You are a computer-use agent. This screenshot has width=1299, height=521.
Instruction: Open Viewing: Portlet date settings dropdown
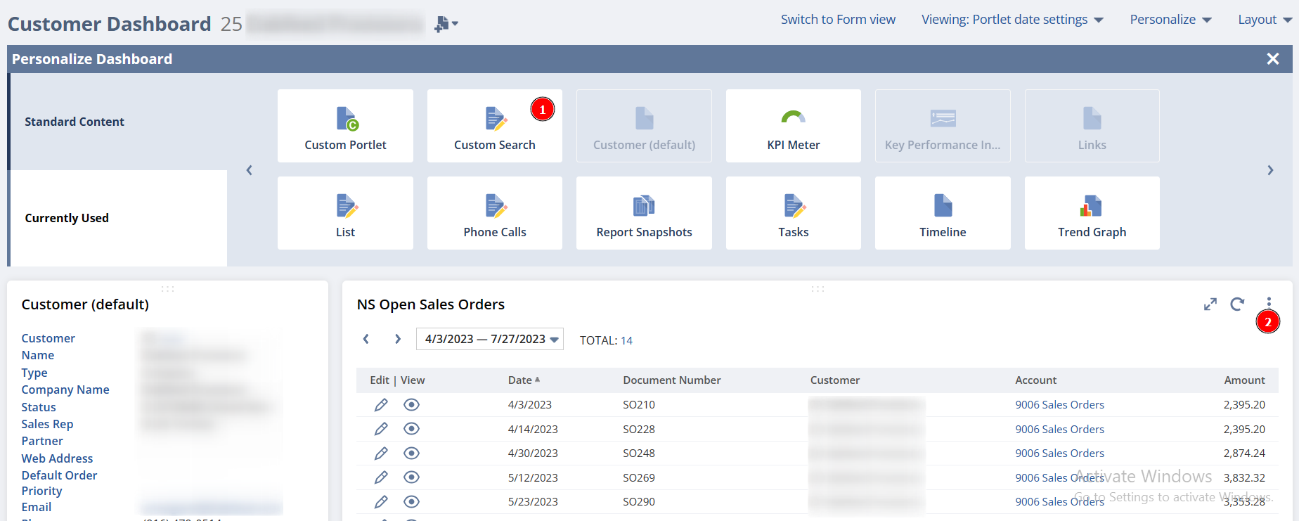coord(1012,20)
